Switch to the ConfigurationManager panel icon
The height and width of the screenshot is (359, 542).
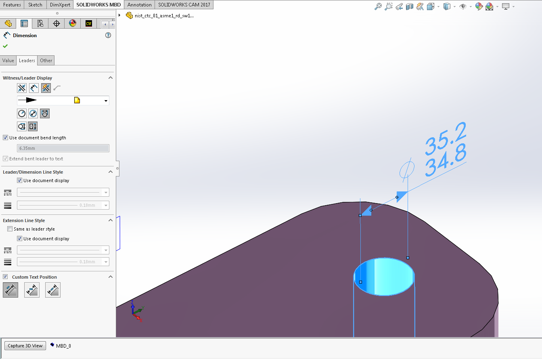40,23
